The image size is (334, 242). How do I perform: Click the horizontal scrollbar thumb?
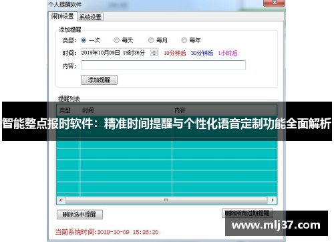click(166, 200)
